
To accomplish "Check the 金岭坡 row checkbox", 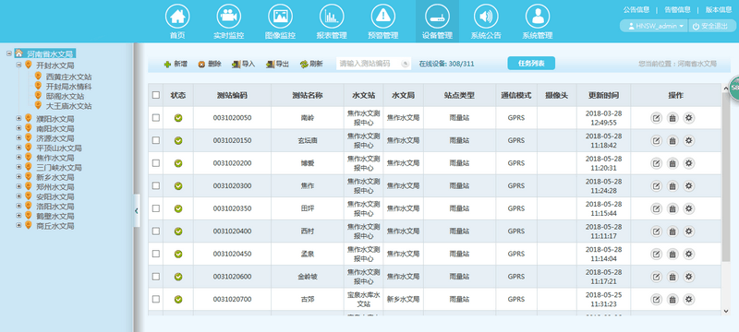I will [156, 276].
